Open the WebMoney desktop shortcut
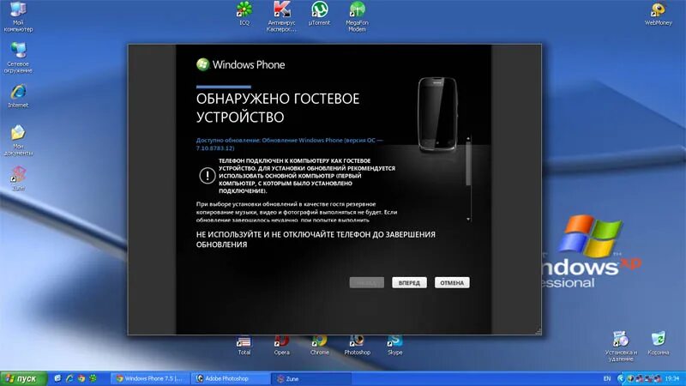The height and width of the screenshot is (386, 686). 658,14
